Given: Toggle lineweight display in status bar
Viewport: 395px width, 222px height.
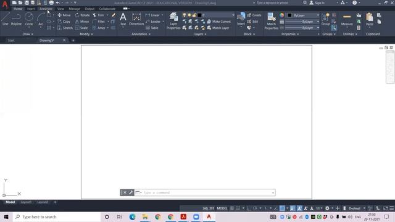Looking at the screenshot, I should 292,208.
